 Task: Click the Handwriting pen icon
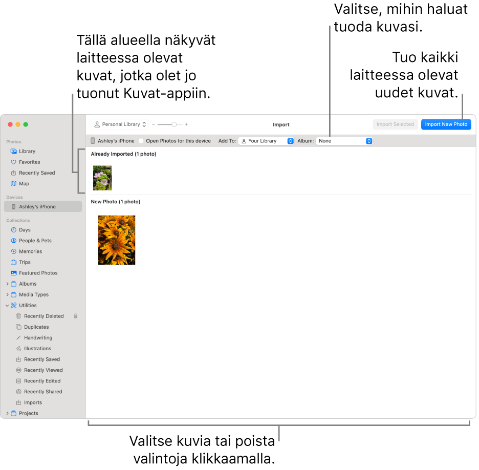point(18,338)
